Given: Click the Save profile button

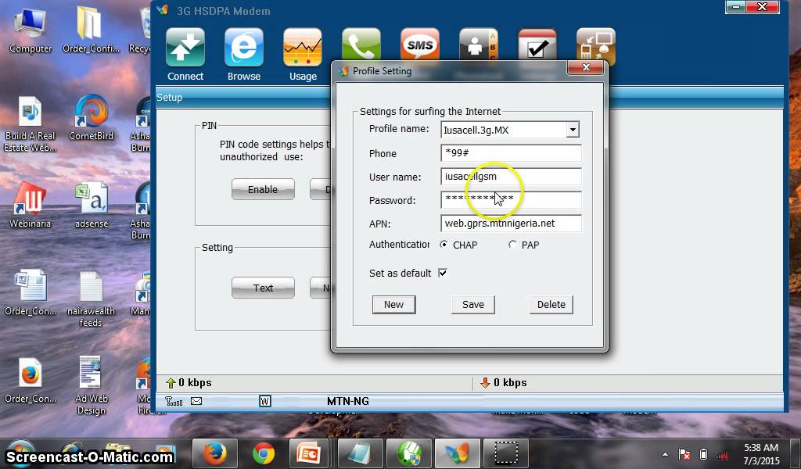Looking at the screenshot, I should pyautogui.click(x=473, y=305).
